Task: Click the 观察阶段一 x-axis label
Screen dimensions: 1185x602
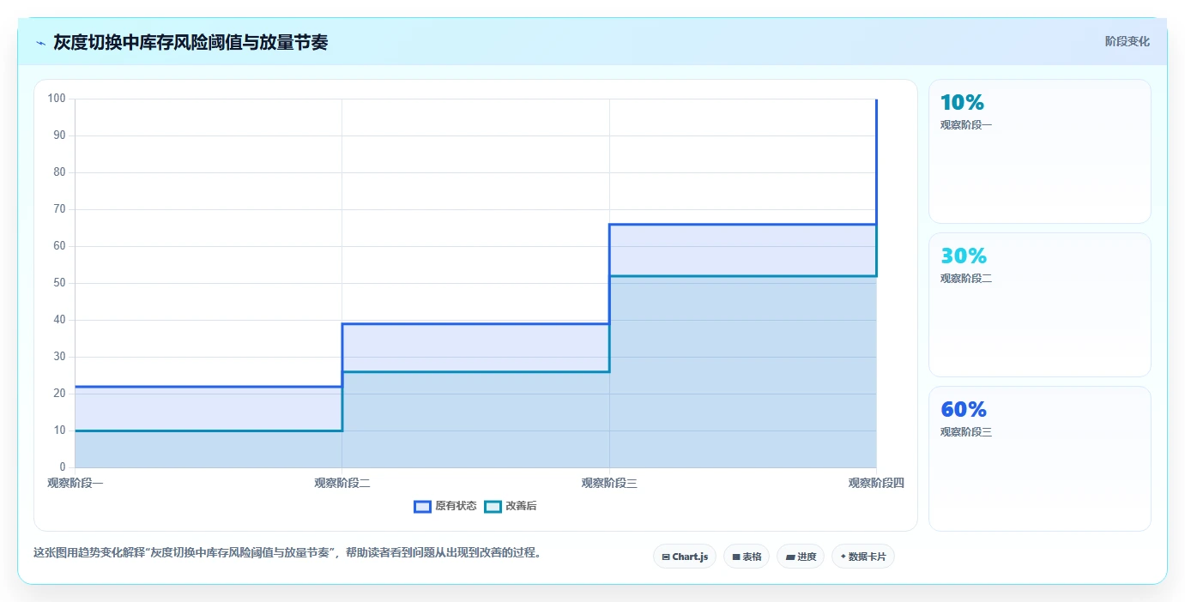Action: pyautogui.click(x=75, y=483)
